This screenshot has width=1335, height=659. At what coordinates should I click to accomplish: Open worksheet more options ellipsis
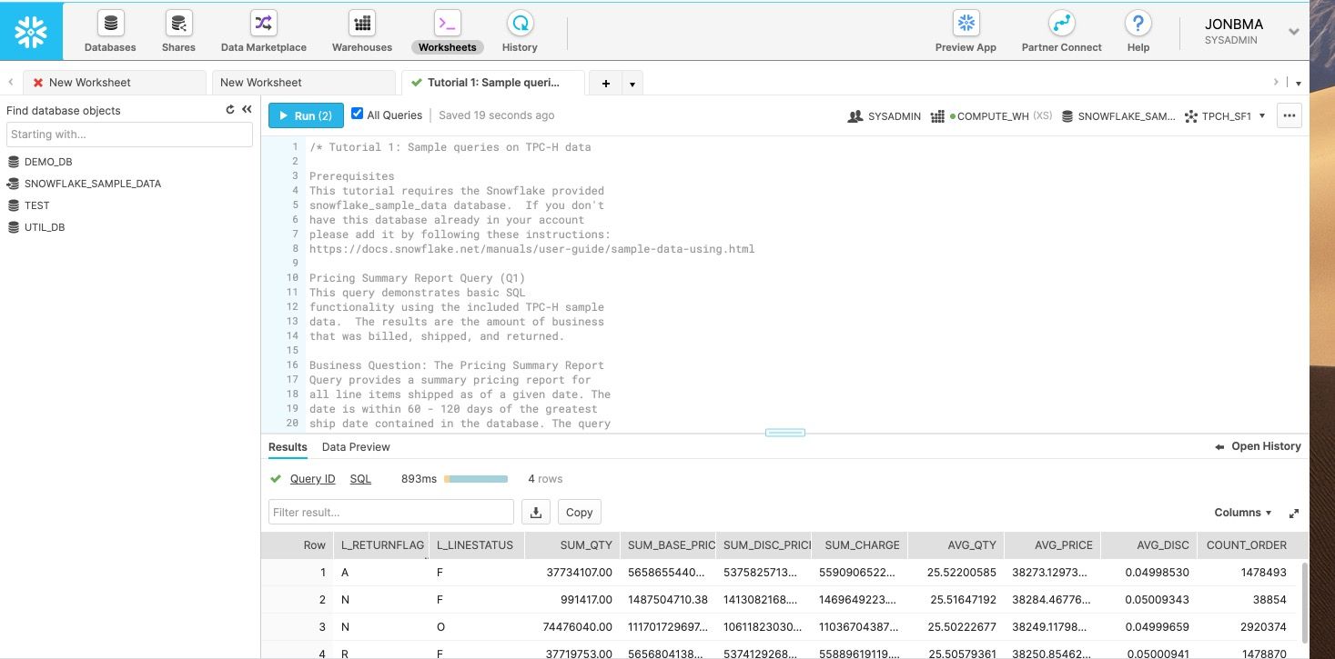[x=1289, y=115]
